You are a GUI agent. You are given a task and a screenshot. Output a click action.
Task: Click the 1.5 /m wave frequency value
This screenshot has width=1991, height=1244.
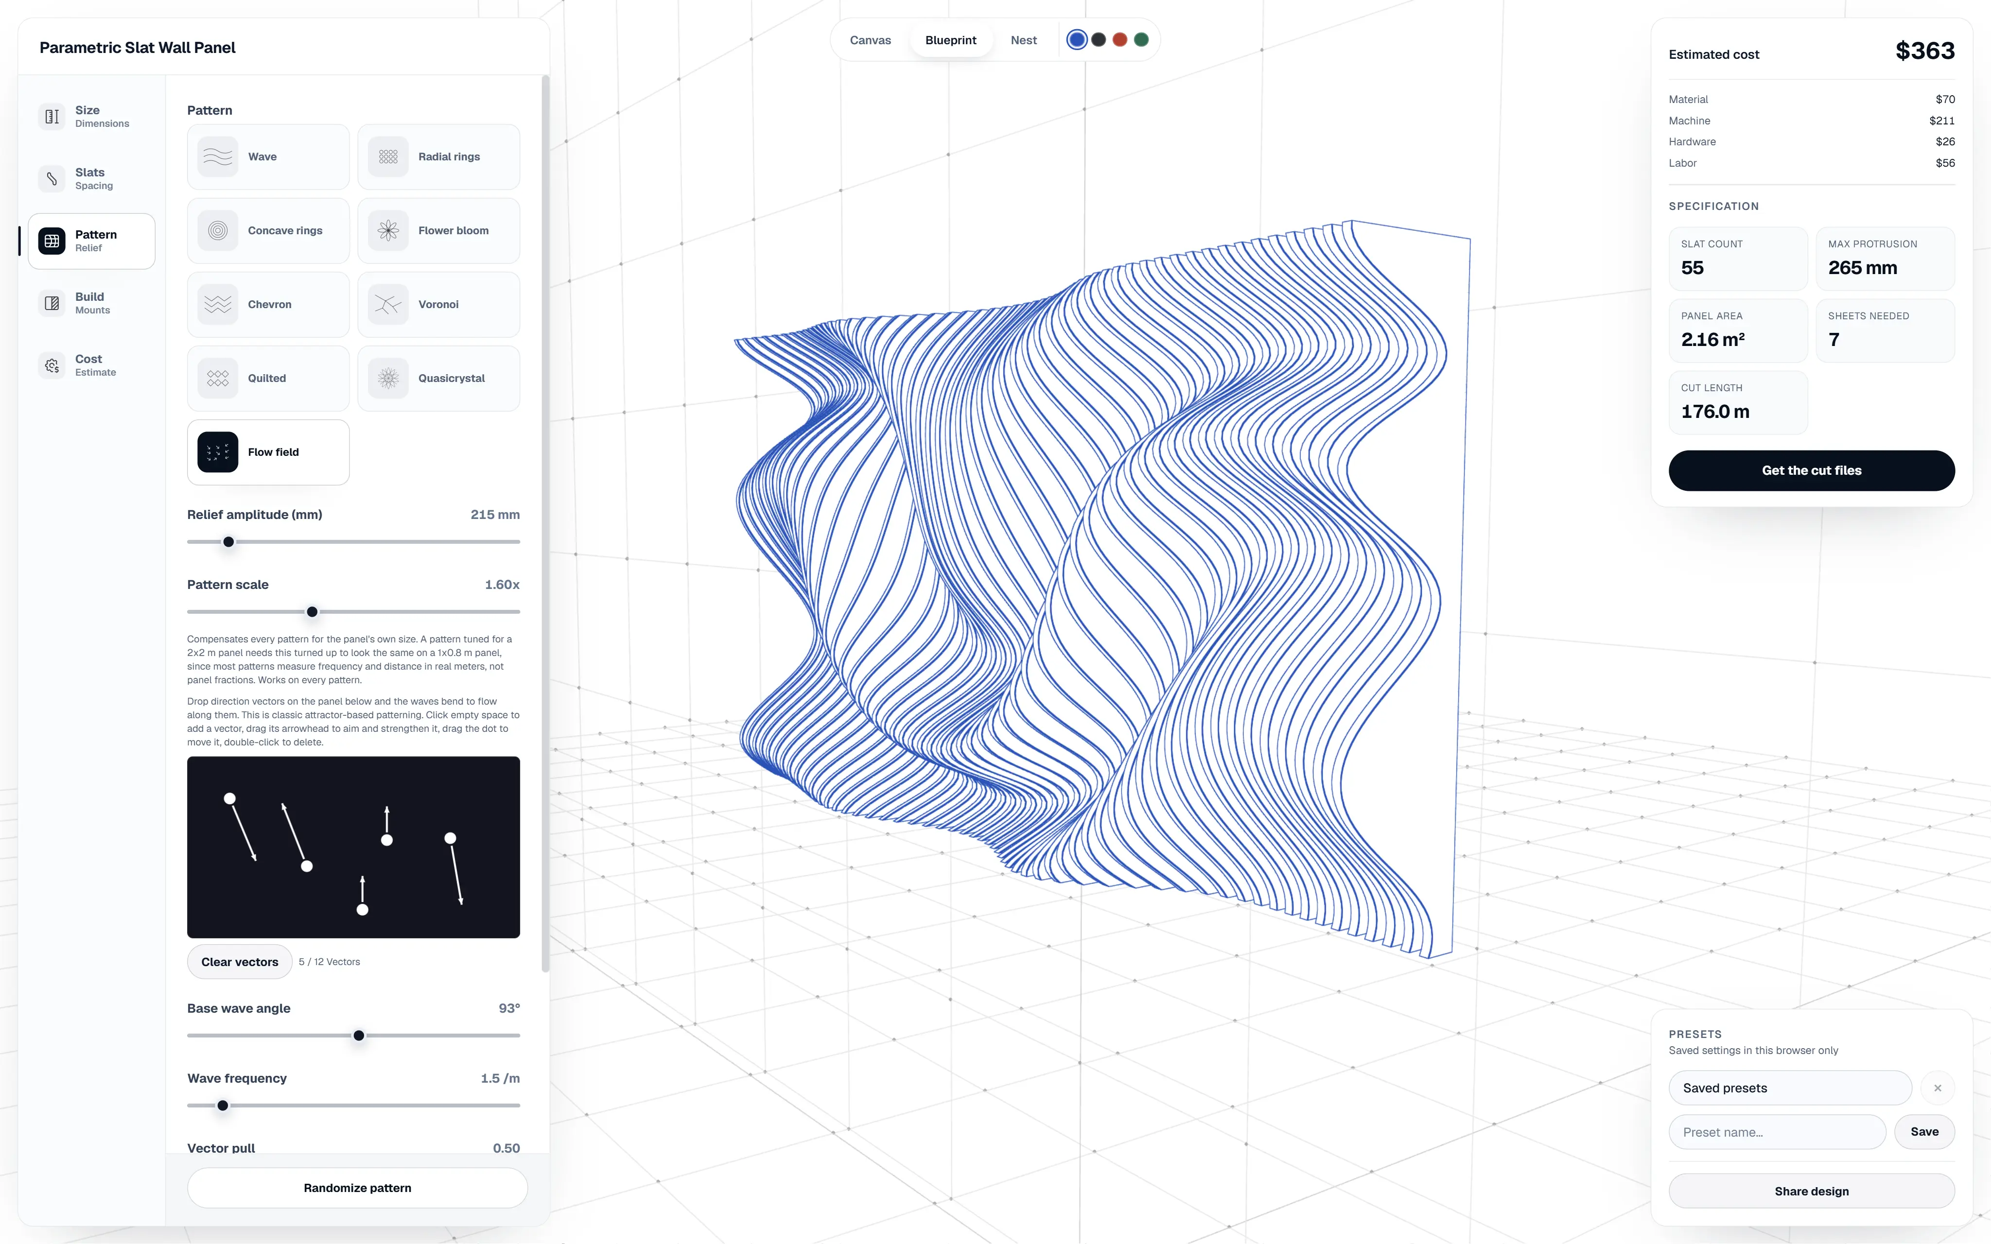pos(500,1078)
